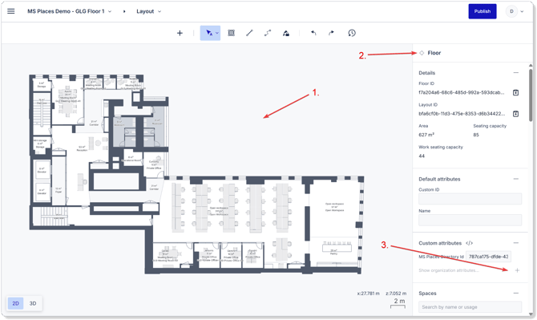
Task: Collapse the Spaces section
Action: (516, 294)
